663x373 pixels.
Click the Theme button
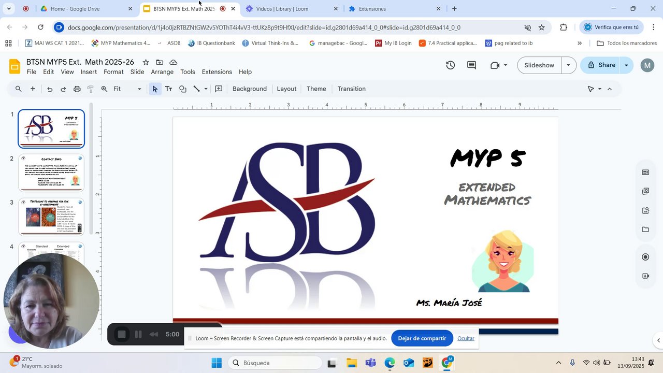316,89
